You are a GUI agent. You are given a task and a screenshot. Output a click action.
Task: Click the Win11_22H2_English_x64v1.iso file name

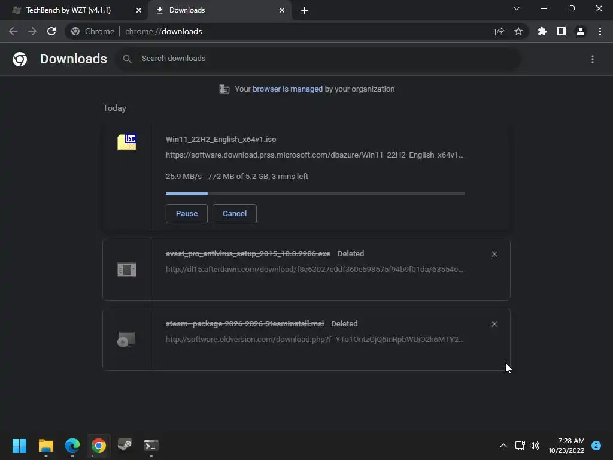221,139
